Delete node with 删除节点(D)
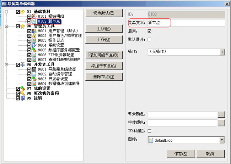 click(x=104, y=77)
